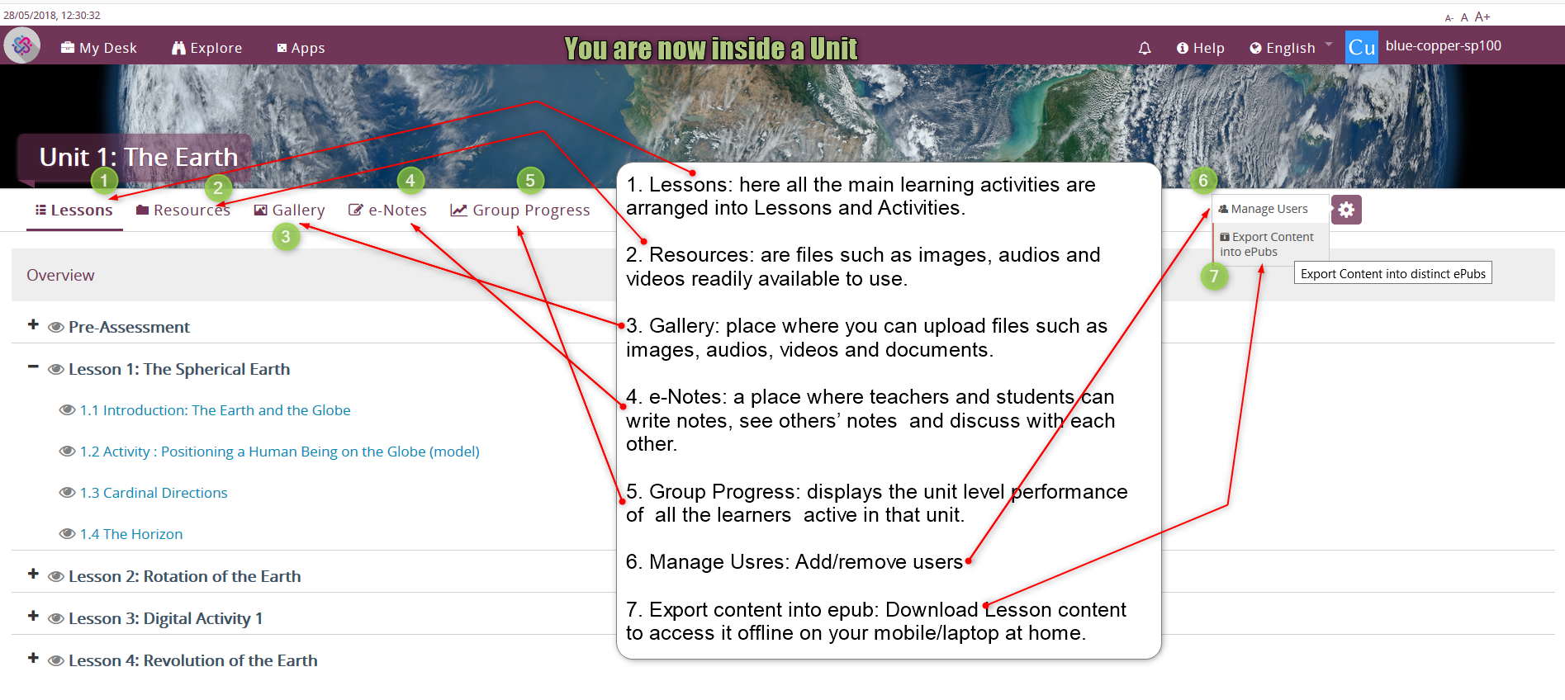Image resolution: width=1565 pixels, height=700 pixels.
Task: Click the Cu user avatar icon
Action: pos(1361,47)
